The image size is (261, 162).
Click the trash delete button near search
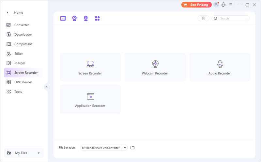coord(203,18)
